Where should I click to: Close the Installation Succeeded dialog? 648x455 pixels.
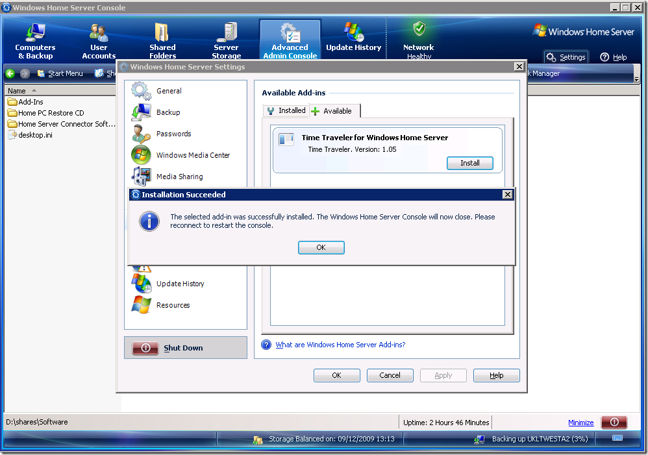(508, 195)
